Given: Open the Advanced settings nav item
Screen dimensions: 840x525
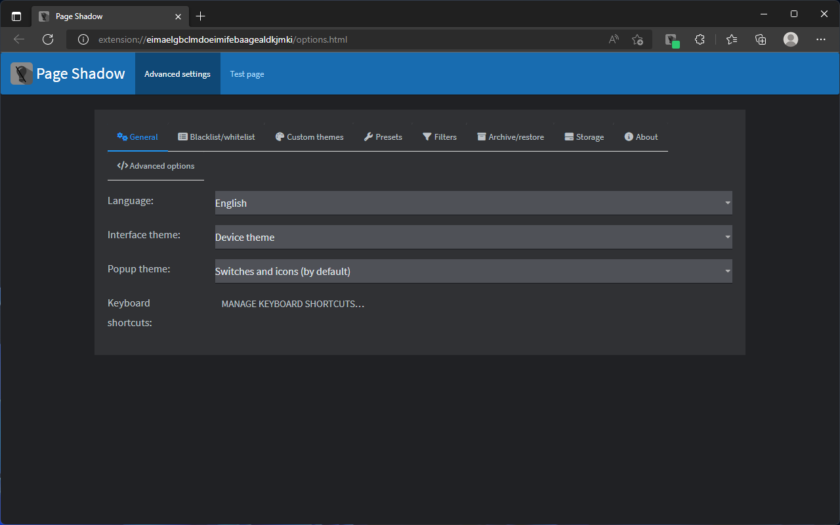Looking at the screenshot, I should tap(177, 74).
